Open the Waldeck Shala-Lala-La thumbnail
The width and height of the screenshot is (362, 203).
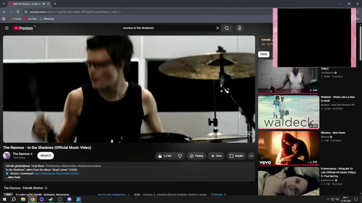(288, 112)
